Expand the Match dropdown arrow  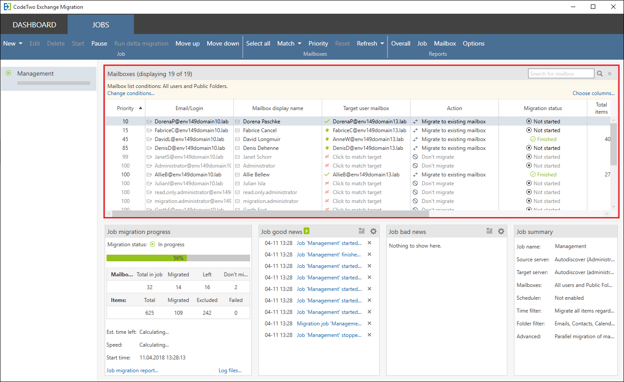(x=300, y=43)
